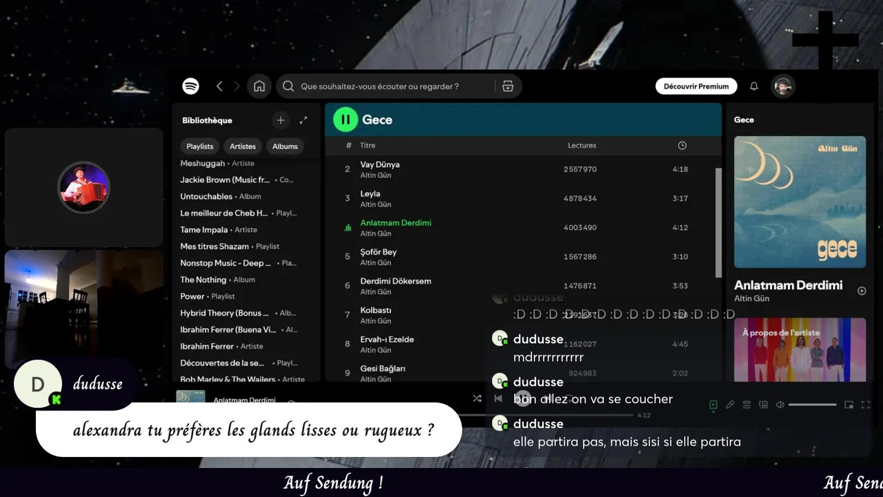Open the mini player icon
The image size is (883, 497).
(849, 405)
